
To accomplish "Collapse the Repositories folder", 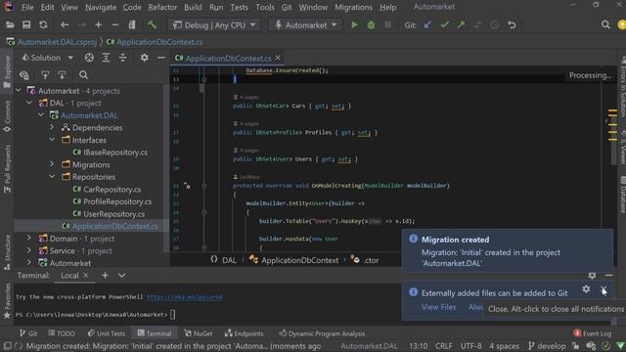I will point(52,176).
